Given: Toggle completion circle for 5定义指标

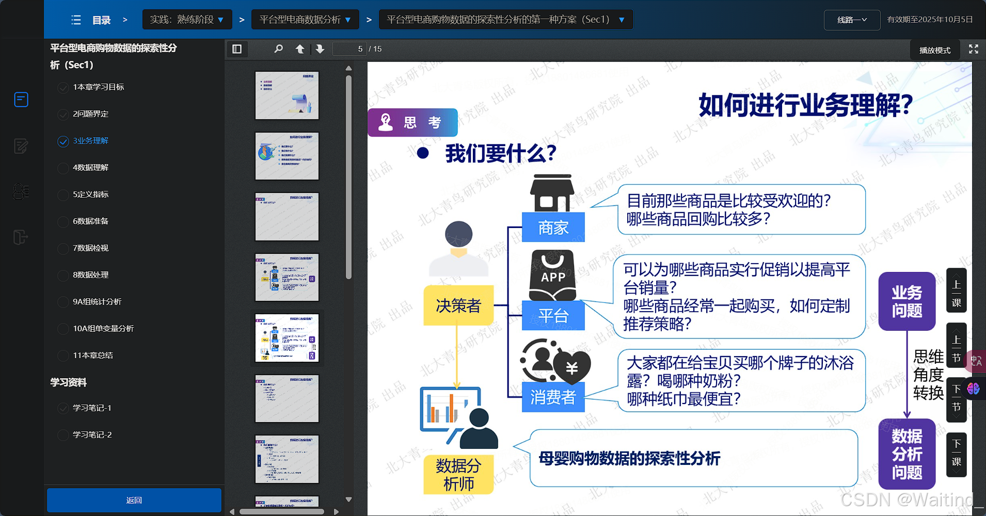Looking at the screenshot, I should tap(63, 195).
